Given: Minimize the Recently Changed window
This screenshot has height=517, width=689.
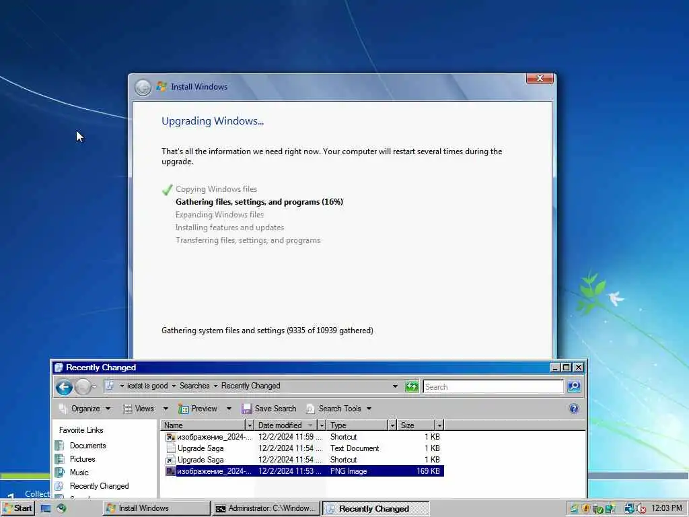Looking at the screenshot, I should click(555, 368).
